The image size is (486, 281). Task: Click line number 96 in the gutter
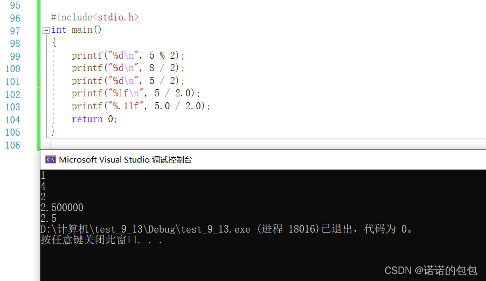(15, 18)
